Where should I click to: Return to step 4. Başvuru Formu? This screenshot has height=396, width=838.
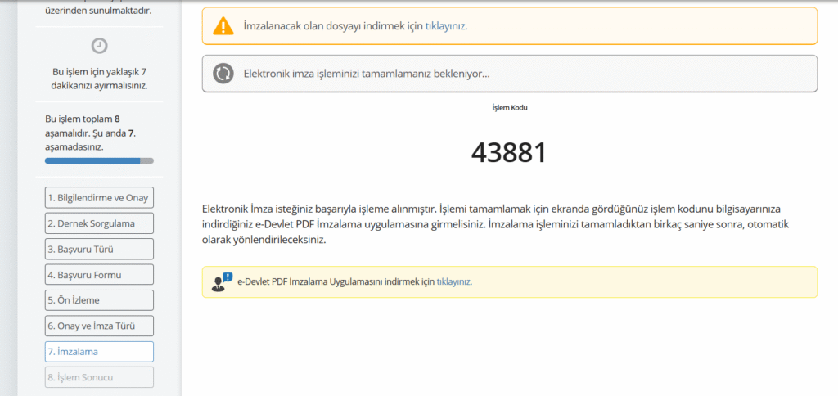coord(99,275)
